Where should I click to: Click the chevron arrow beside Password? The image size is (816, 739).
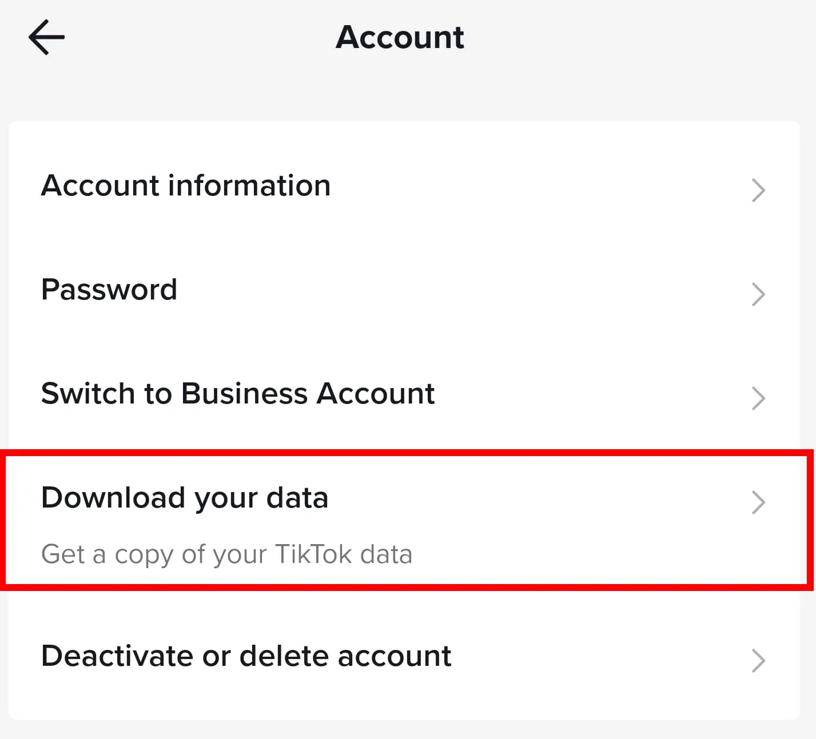point(758,294)
